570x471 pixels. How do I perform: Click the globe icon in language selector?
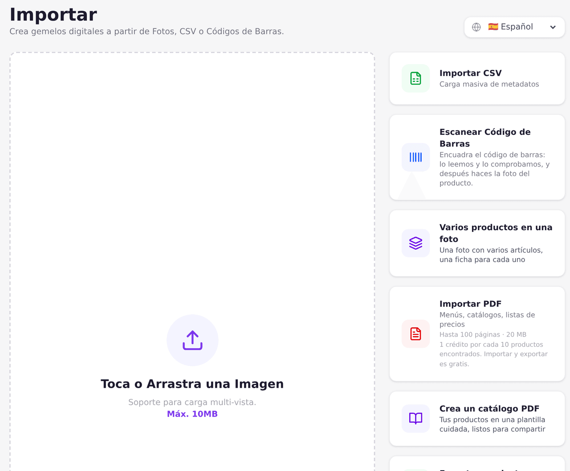point(476,27)
